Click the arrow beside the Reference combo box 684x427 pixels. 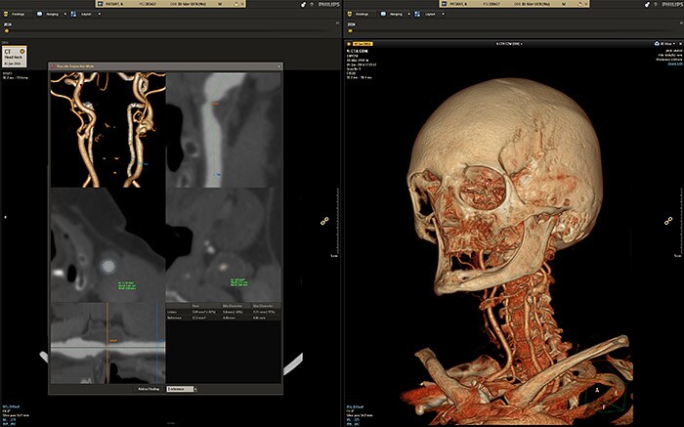tap(195, 389)
